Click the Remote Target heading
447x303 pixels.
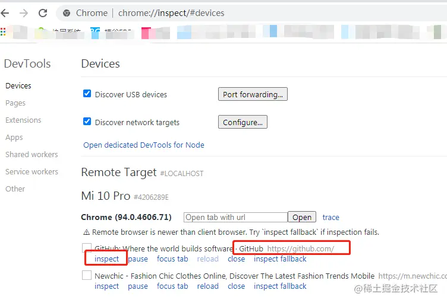(119, 173)
